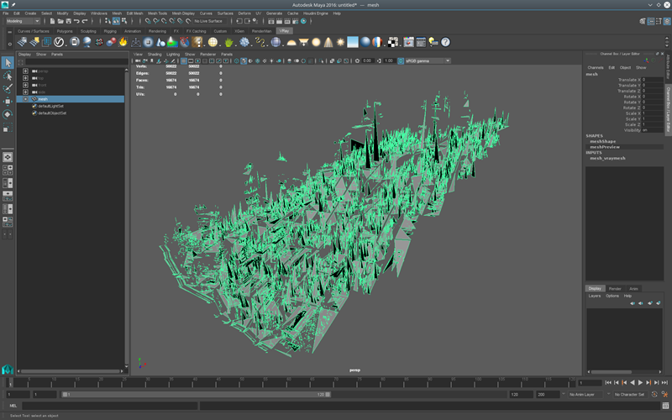Open the sRGB gamma view transform dropdown
The height and width of the screenshot is (420, 672).
coord(427,61)
